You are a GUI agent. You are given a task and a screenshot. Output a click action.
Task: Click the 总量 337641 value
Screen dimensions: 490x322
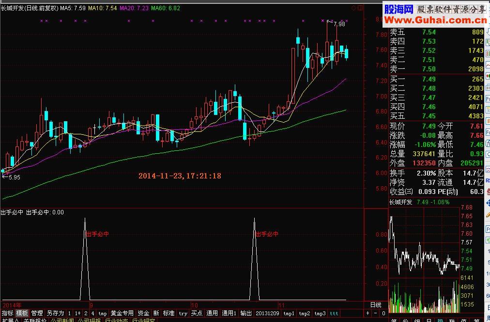point(424,154)
